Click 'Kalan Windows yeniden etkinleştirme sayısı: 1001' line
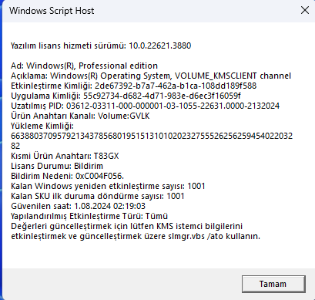Viewport: 315px width, 300px height. click(108, 186)
